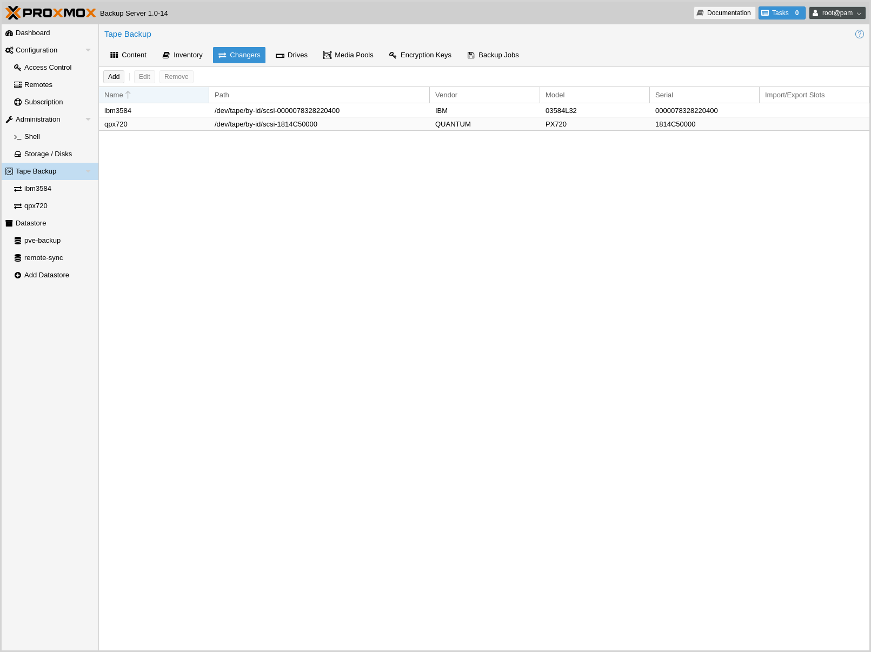
Task: Collapse the Administration section arrow
Action: coord(88,119)
